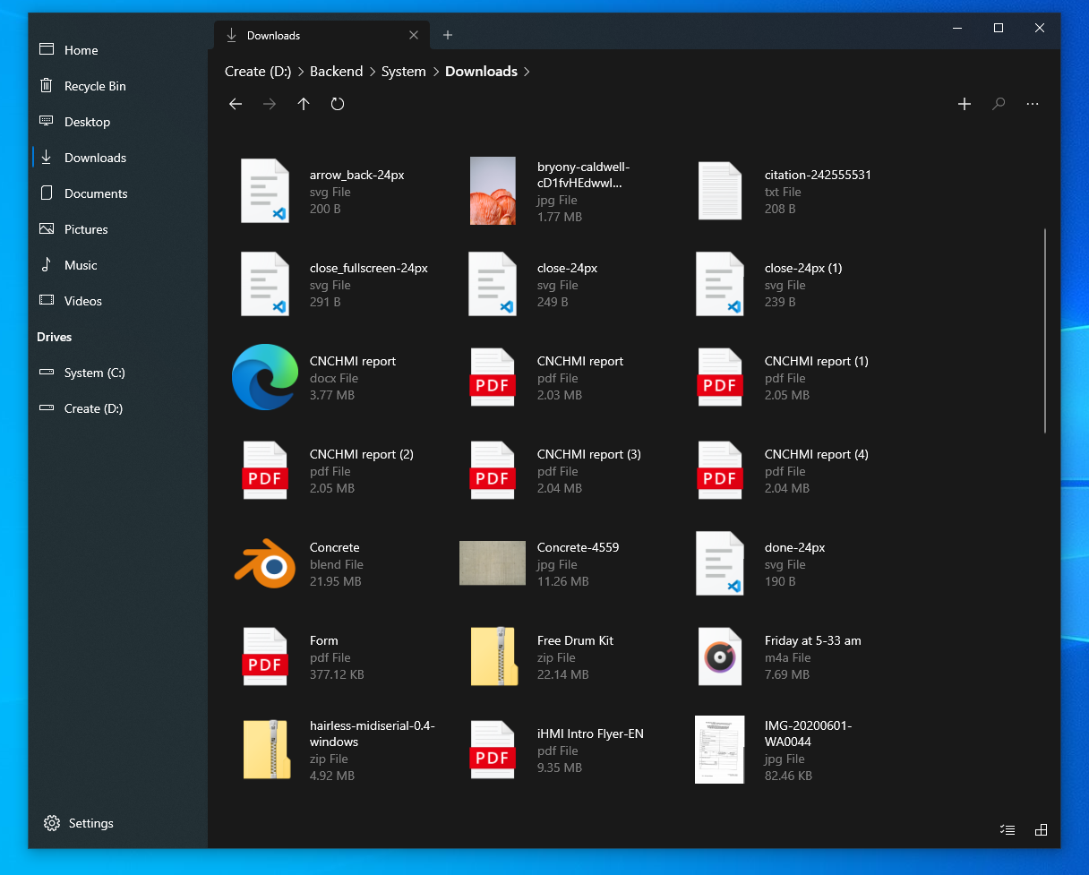Select the CNCHMI report (2) PDF icon
This screenshot has height=875, width=1089.
tap(265, 470)
